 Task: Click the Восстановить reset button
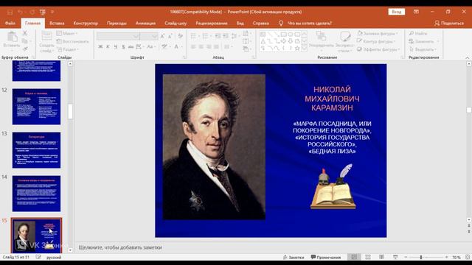click(72, 41)
